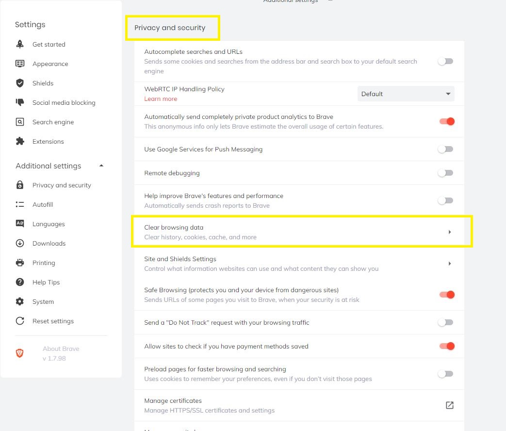
Task: Enable Google Services for Push Messaging
Action: (x=446, y=149)
